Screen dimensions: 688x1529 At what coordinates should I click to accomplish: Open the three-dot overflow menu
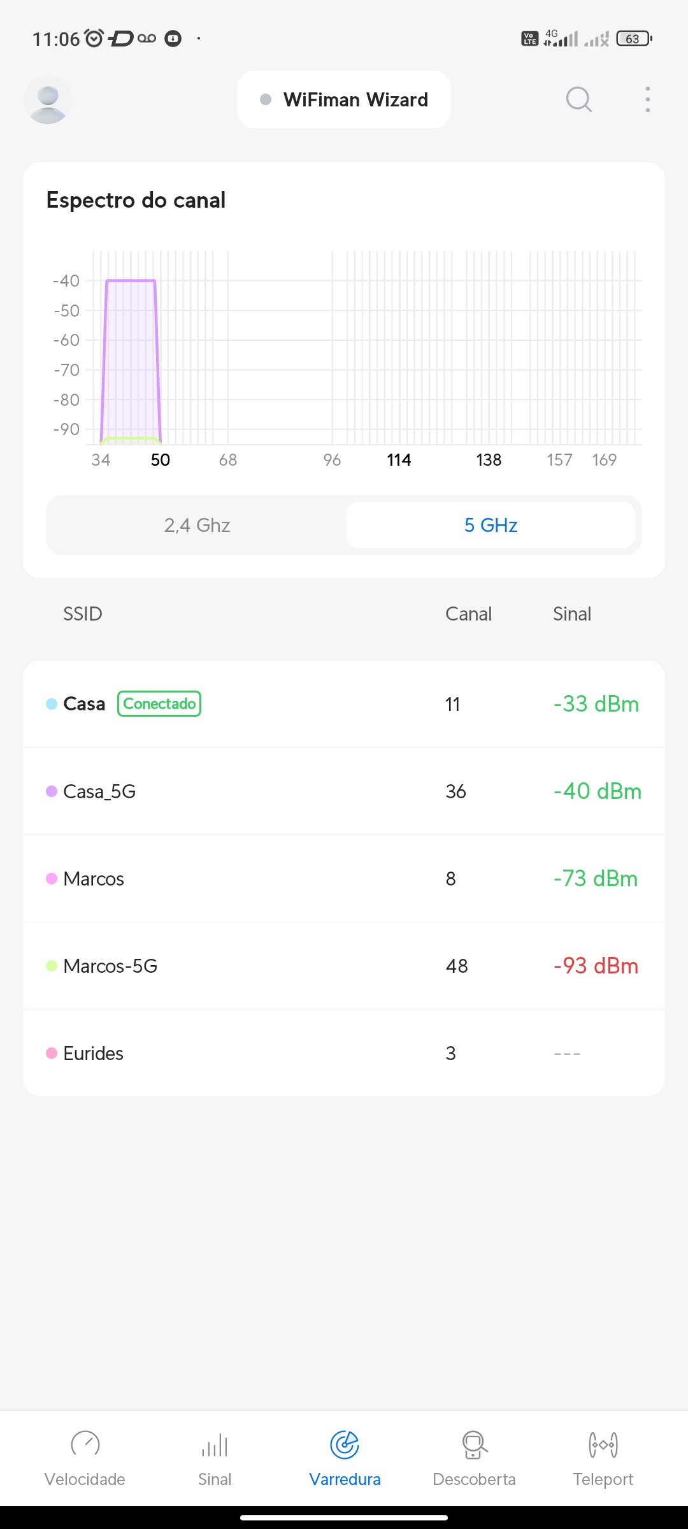click(647, 99)
